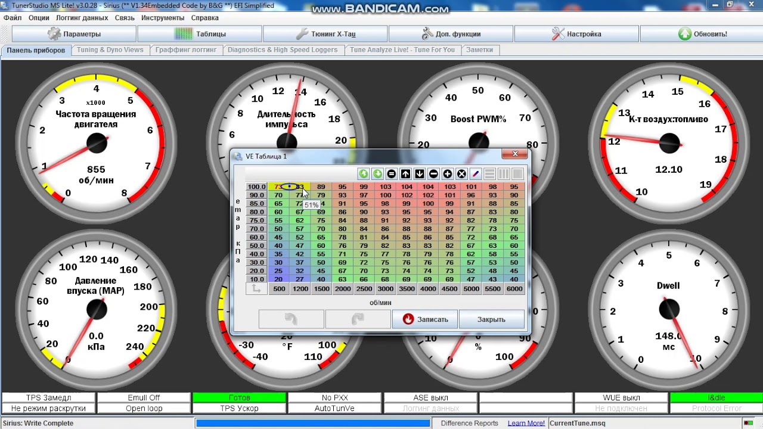The width and height of the screenshot is (763, 429).
Task: Select the 50.0 kPa row header bin
Action: click(256, 245)
